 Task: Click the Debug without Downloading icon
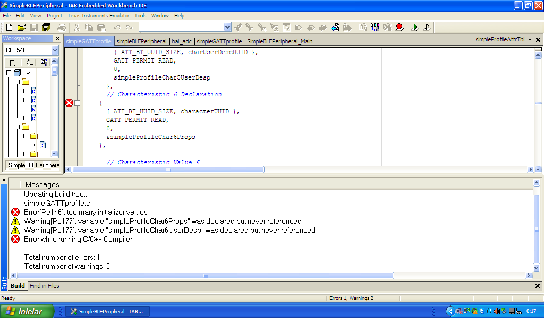[427, 28]
